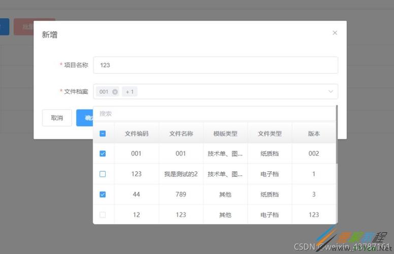Viewport: 394px width, 254px height.
Task: Click 纸质档 in the 001 row
Action: pos(270,153)
